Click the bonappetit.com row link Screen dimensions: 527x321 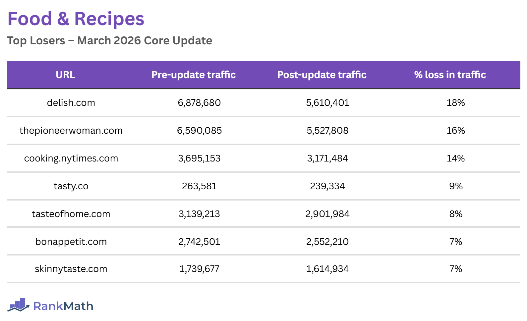coord(71,242)
